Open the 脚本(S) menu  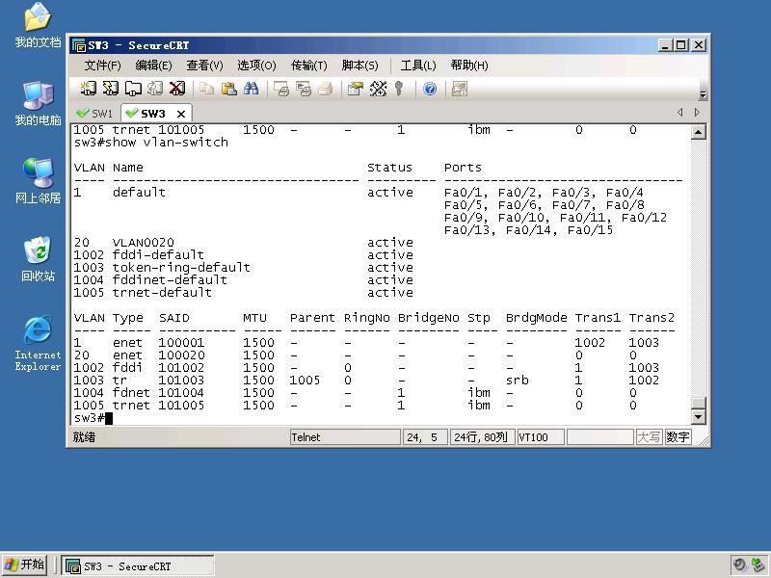[359, 66]
